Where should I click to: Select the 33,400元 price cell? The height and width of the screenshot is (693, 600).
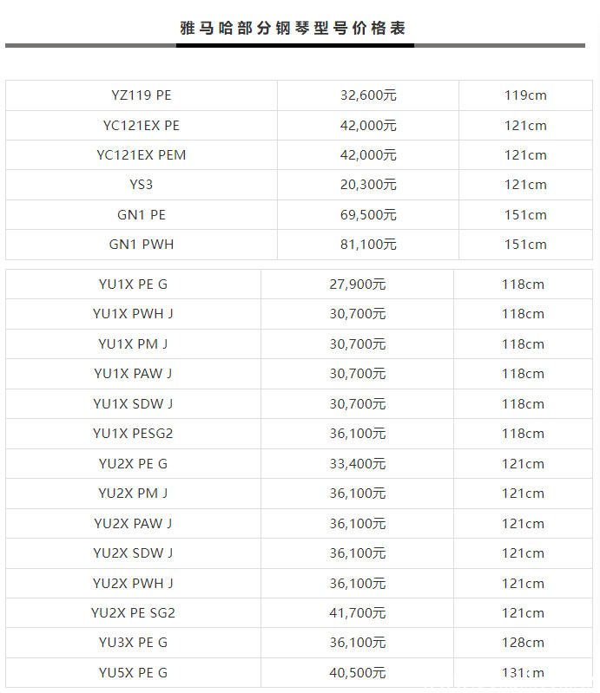358,464
